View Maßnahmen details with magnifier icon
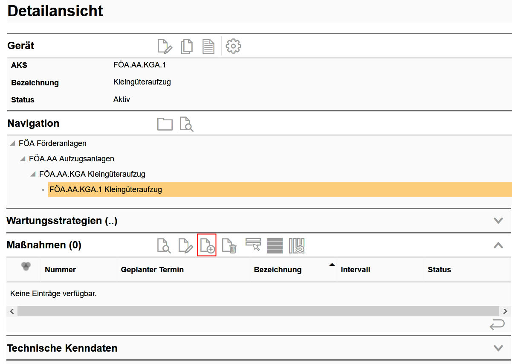 coord(164,245)
